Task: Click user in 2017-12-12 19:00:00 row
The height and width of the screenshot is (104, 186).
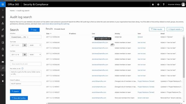Action: (99, 81)
